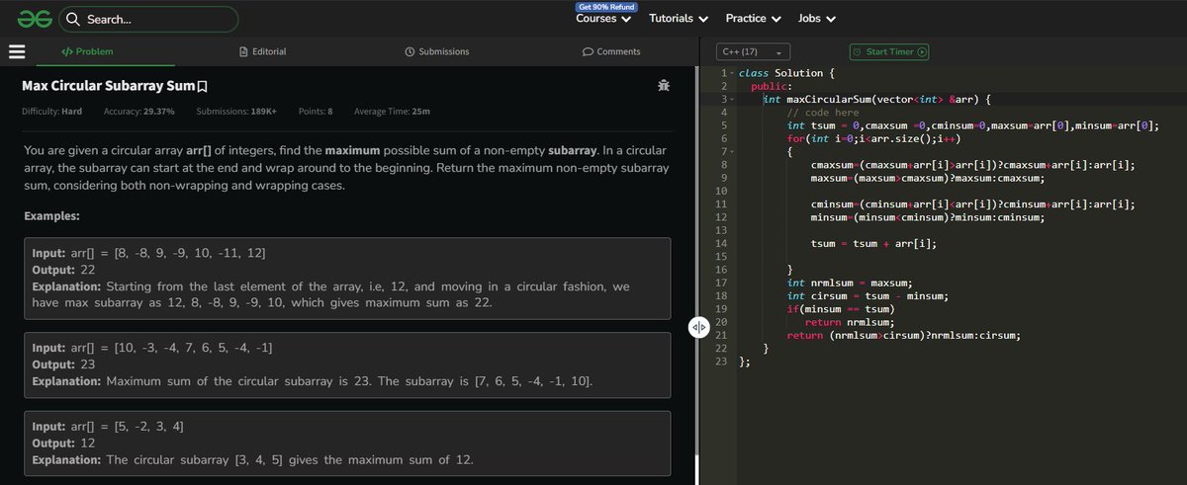Click the Input arr[] = [10, -3, -4, 7...] line
This screenshot has width=1187, height=485.
pos(153,348)
